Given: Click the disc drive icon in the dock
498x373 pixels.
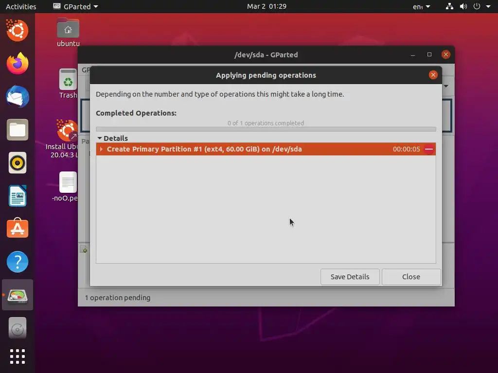Looking at the screenshot, I should 18,328.
